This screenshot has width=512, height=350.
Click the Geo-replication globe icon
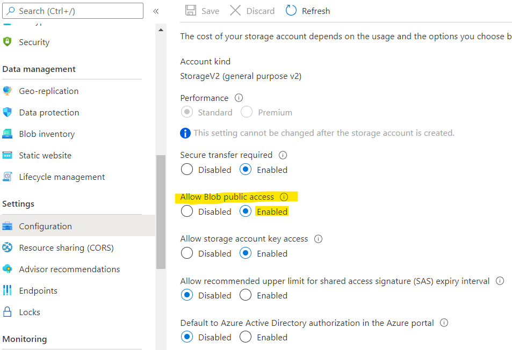click(x=8, y=91)
